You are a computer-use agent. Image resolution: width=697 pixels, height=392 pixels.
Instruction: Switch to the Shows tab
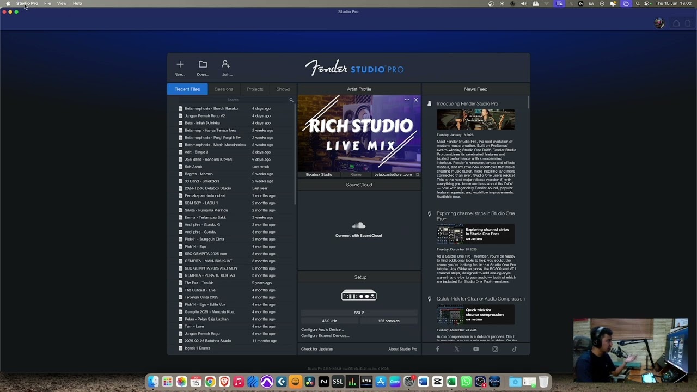tap(283, 89)
